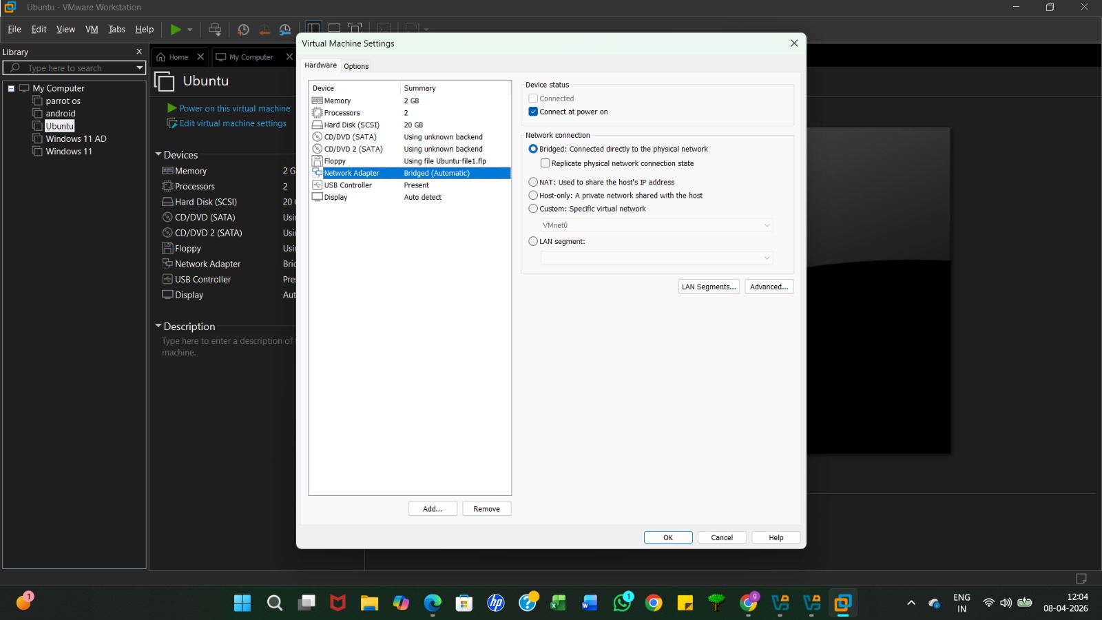
Task: Open Microsoft Excel from the taskbar
Action: [x=558, y=603]
